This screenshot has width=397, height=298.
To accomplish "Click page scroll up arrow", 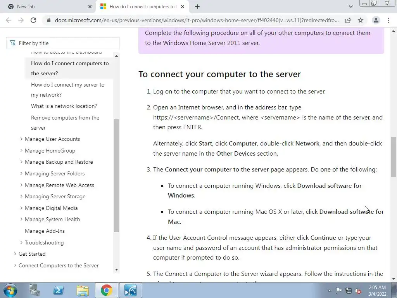I will coord(394,31).
